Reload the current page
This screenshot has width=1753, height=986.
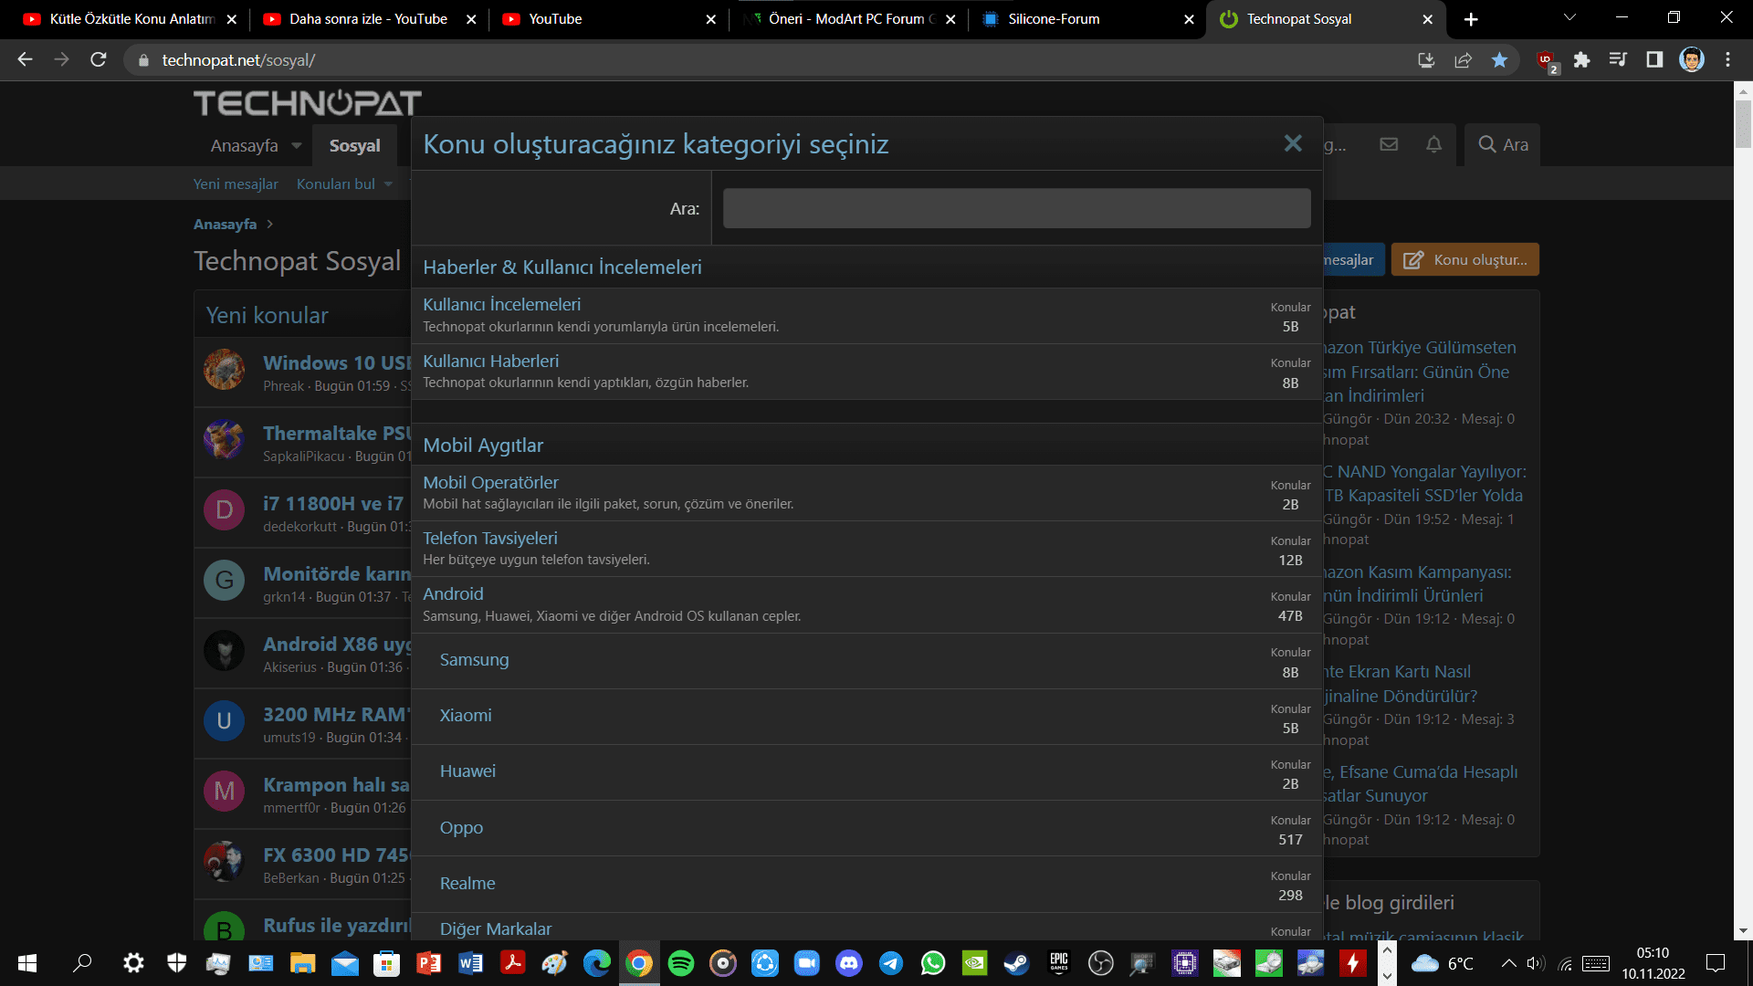(x=99, y=59)
